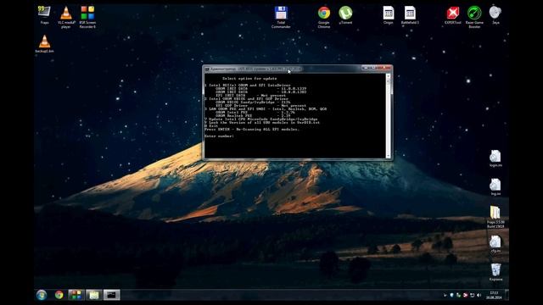
Task: Switch to BSR Screen Recorder in taskbar
Action: 76,295
